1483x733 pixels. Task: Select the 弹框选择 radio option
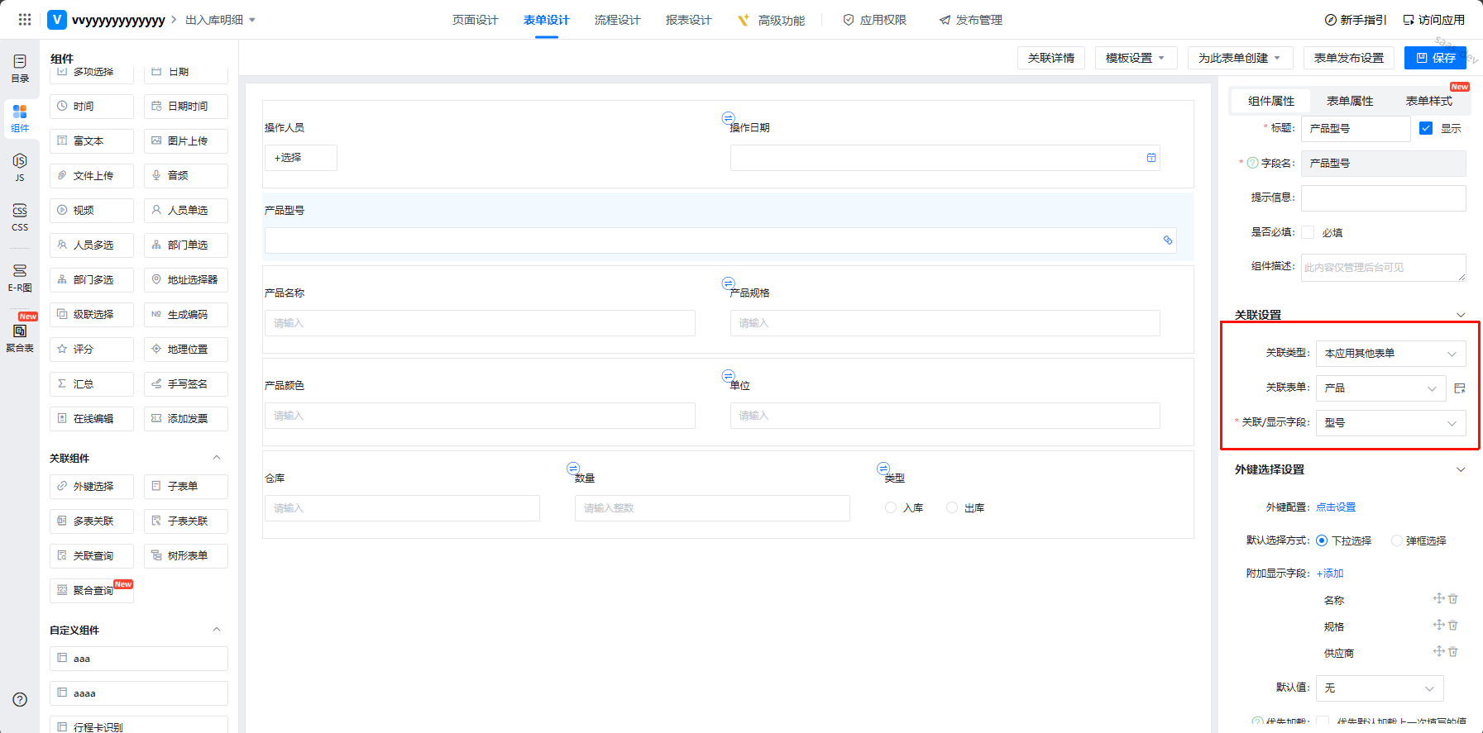click(x=1397, y=540)
